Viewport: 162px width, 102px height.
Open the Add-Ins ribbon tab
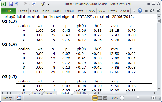click(125, 11)
